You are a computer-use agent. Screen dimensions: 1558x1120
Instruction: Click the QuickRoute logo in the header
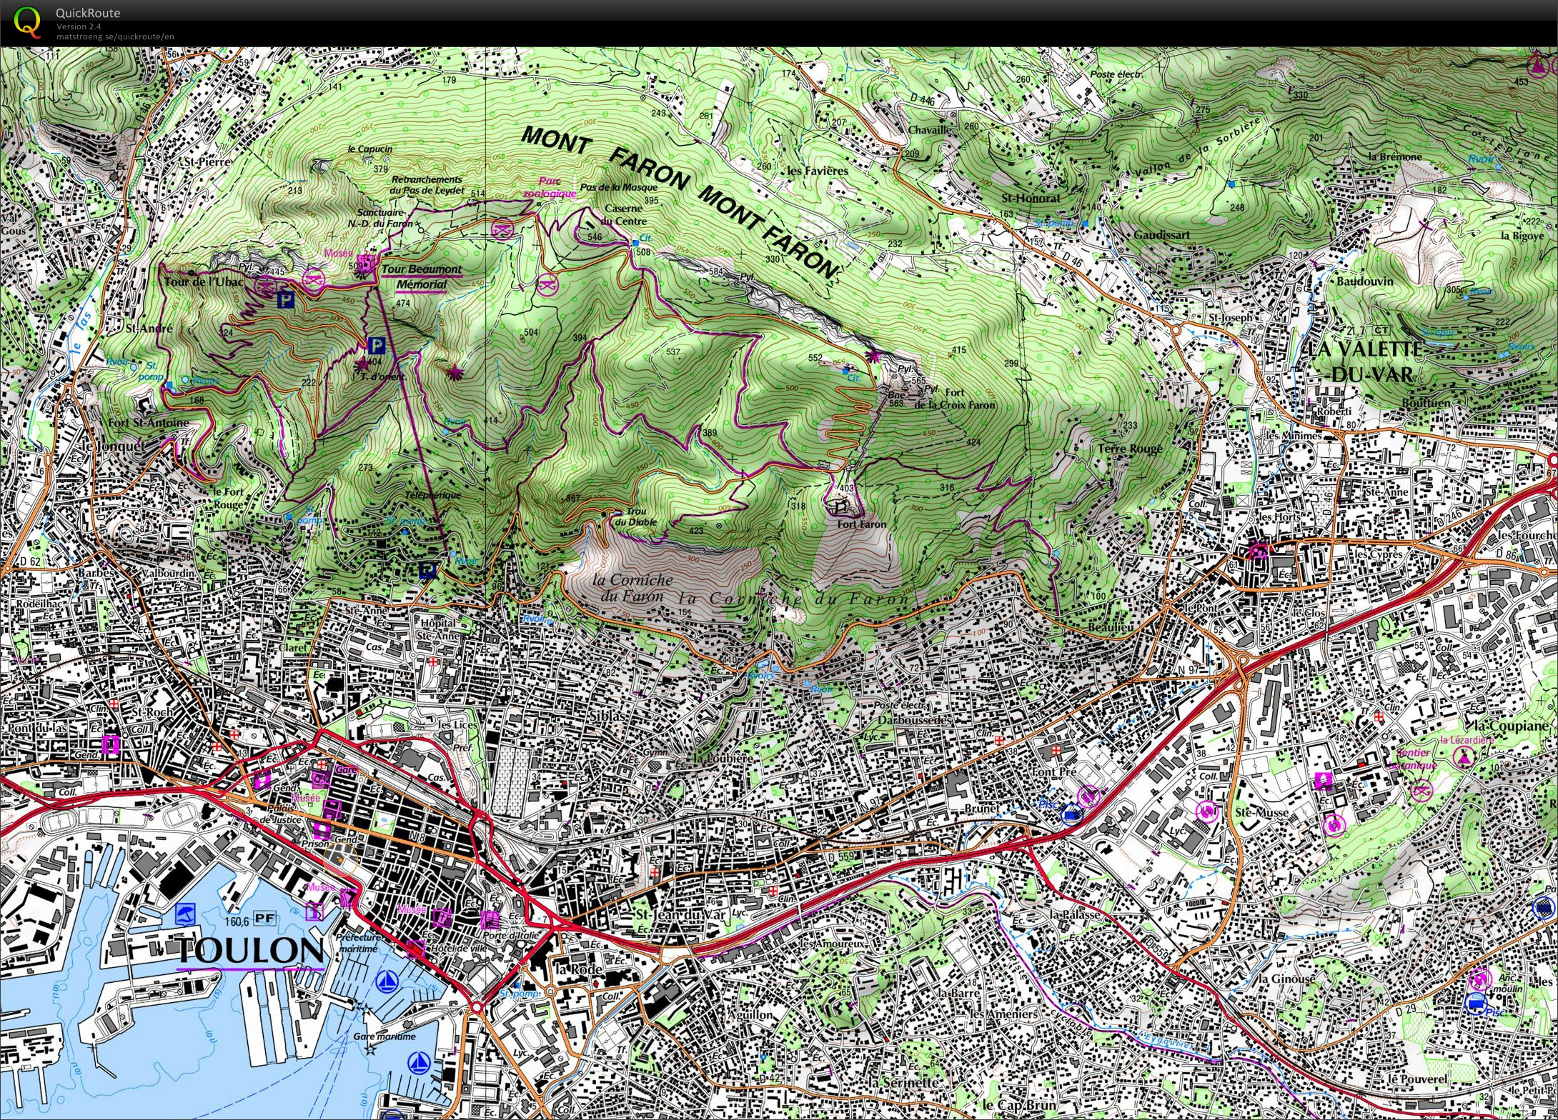[27, 21]
